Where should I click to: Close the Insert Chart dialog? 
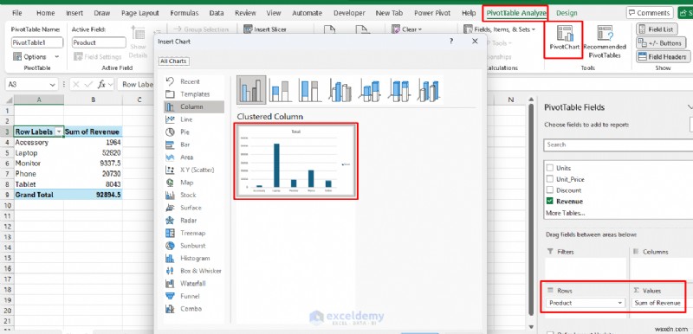click(x=475, y=41)
